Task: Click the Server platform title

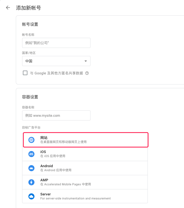Action: tap(45, 194)
